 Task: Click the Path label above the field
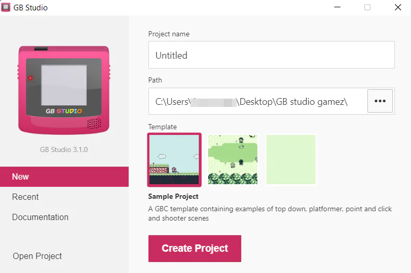[x=155, y=80]
